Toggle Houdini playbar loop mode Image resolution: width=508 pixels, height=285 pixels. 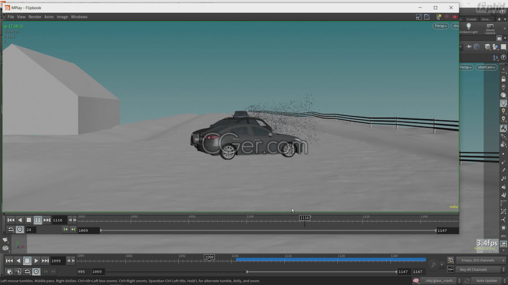pyautogui.click(x=27, y=272)
